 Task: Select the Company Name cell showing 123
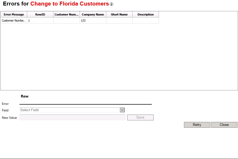tap(93, 20)
